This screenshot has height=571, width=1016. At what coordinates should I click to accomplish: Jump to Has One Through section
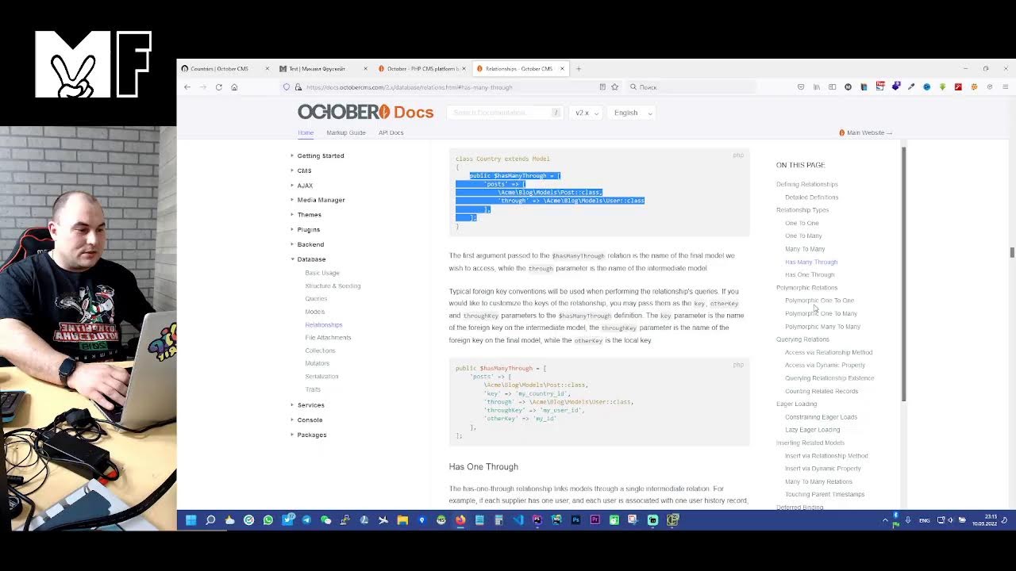810,274
